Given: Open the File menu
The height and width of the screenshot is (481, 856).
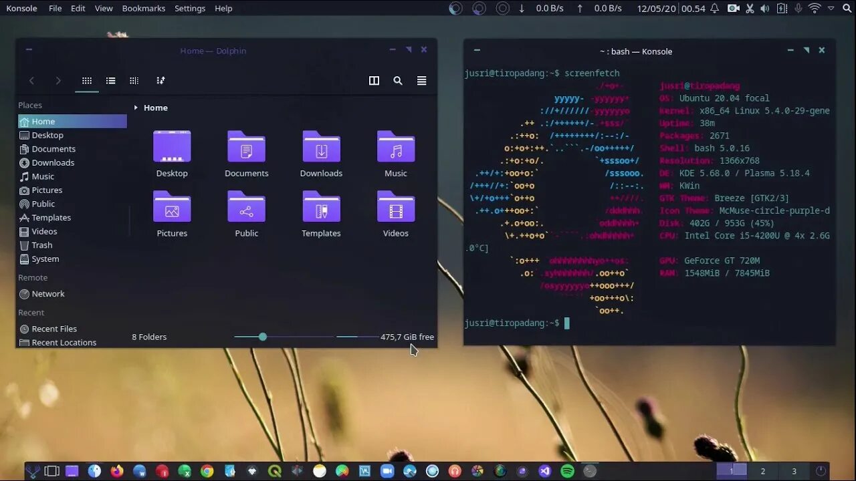Looking at the screenshot, I should click(x=56, y=8).
